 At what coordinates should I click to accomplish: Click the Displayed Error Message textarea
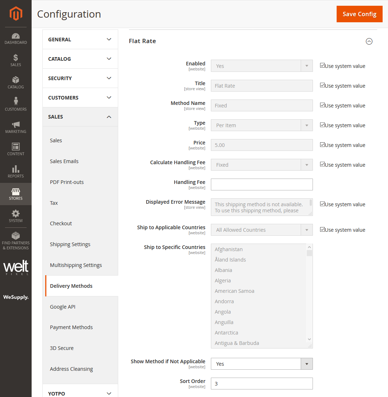[262, 207]
